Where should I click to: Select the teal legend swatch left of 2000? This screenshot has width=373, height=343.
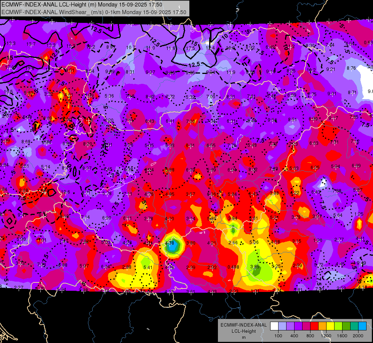pyautogui.click(x=354, y=326)
